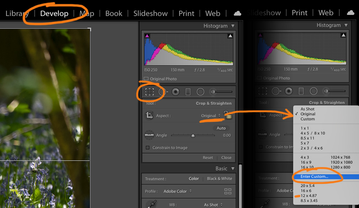Switch Treatment to Black & White
The height and width of the screenshot is (208, 359).
[x=219, y=179]
